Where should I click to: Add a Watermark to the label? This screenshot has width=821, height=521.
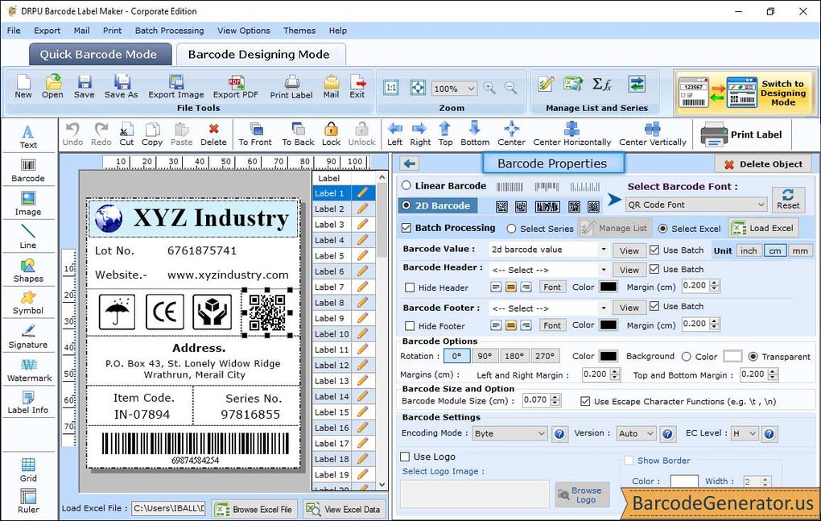29,368
